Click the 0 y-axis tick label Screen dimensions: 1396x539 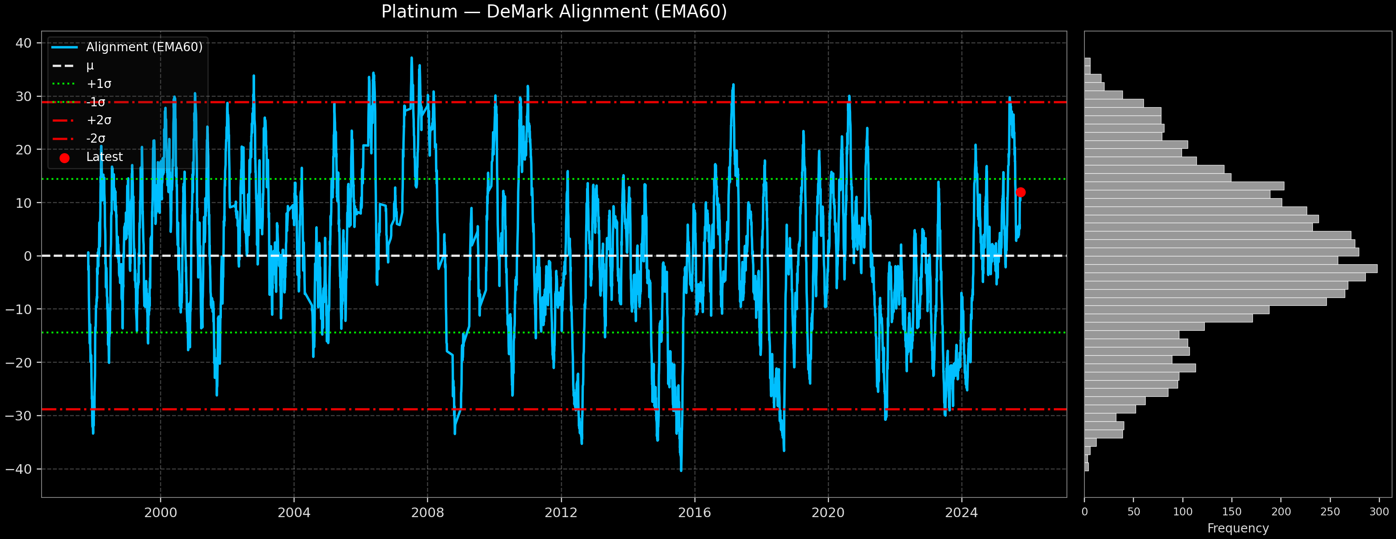pos(28,256)
